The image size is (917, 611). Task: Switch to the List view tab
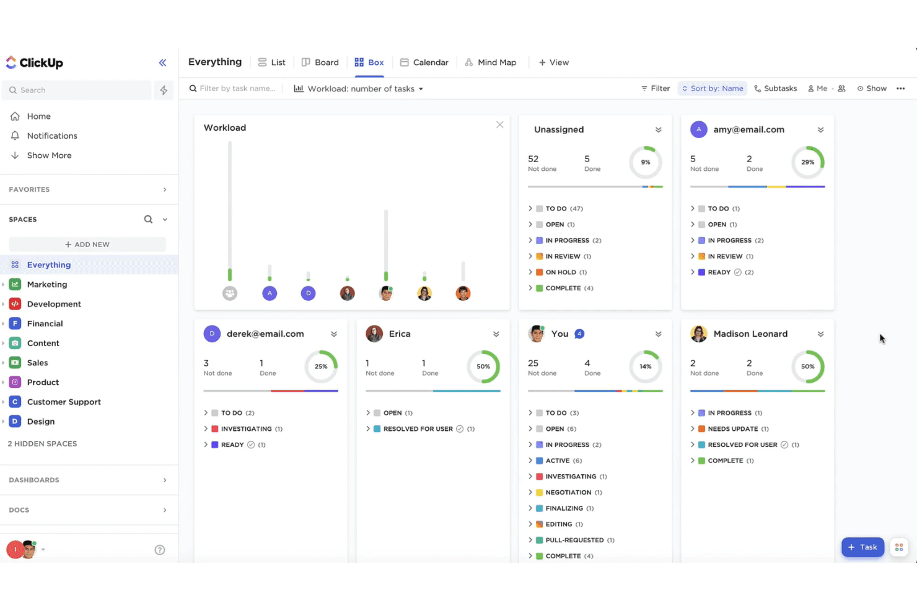pyautogui.click(x=271, y=63)
